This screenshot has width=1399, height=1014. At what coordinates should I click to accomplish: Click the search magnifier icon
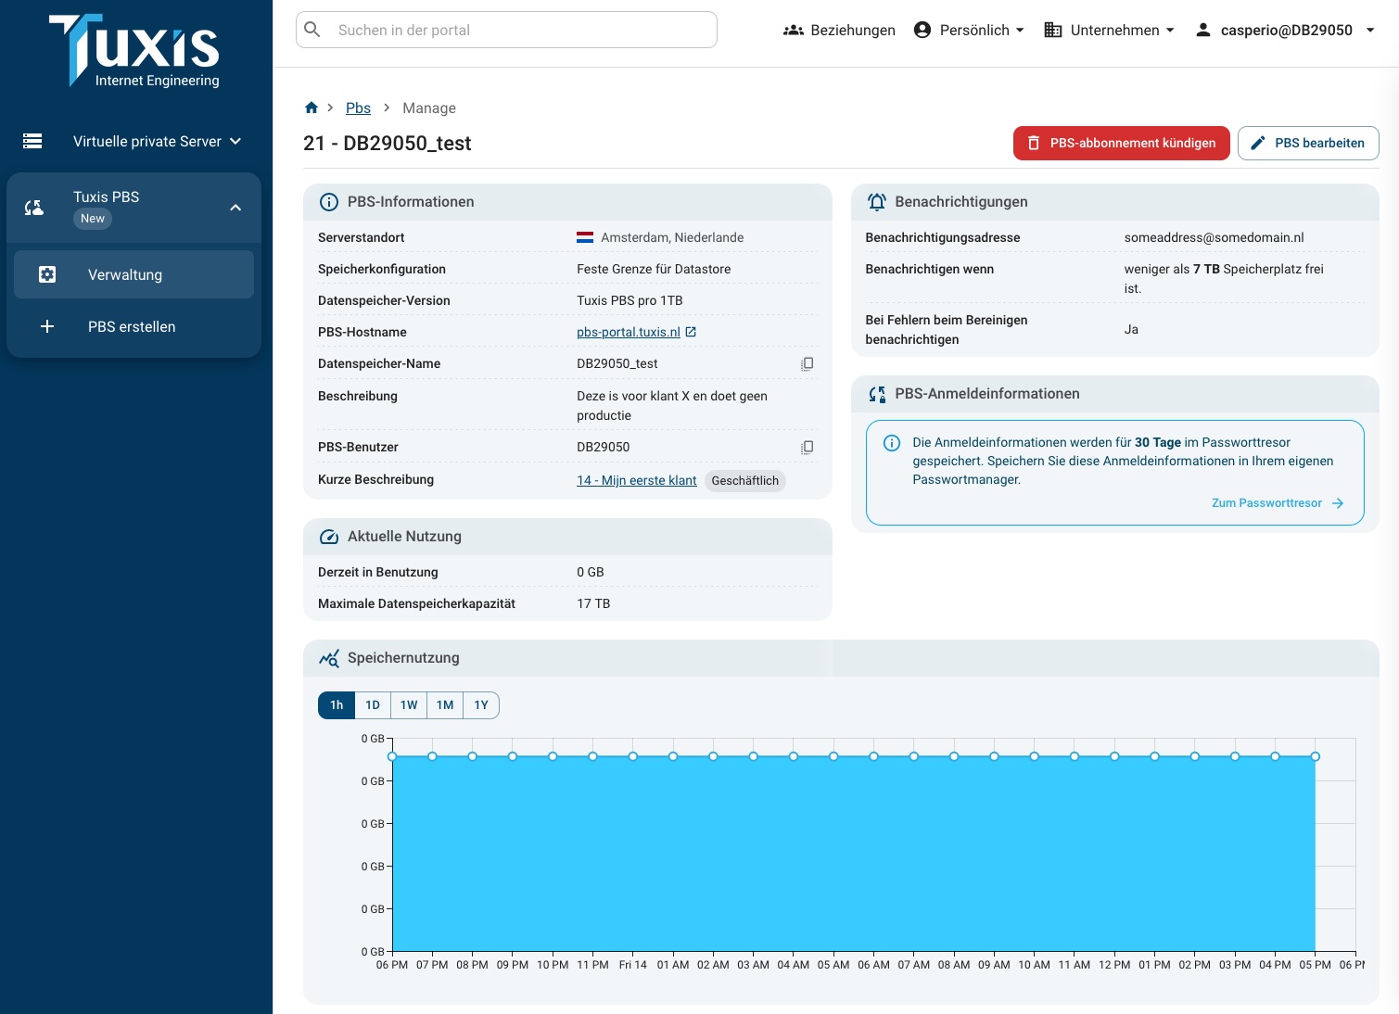point(312,30)
